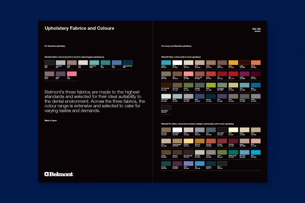This screenshot has height=203, width=305.
Task: Click the Raven Wing swatch
Action: [x=166, y=107]
